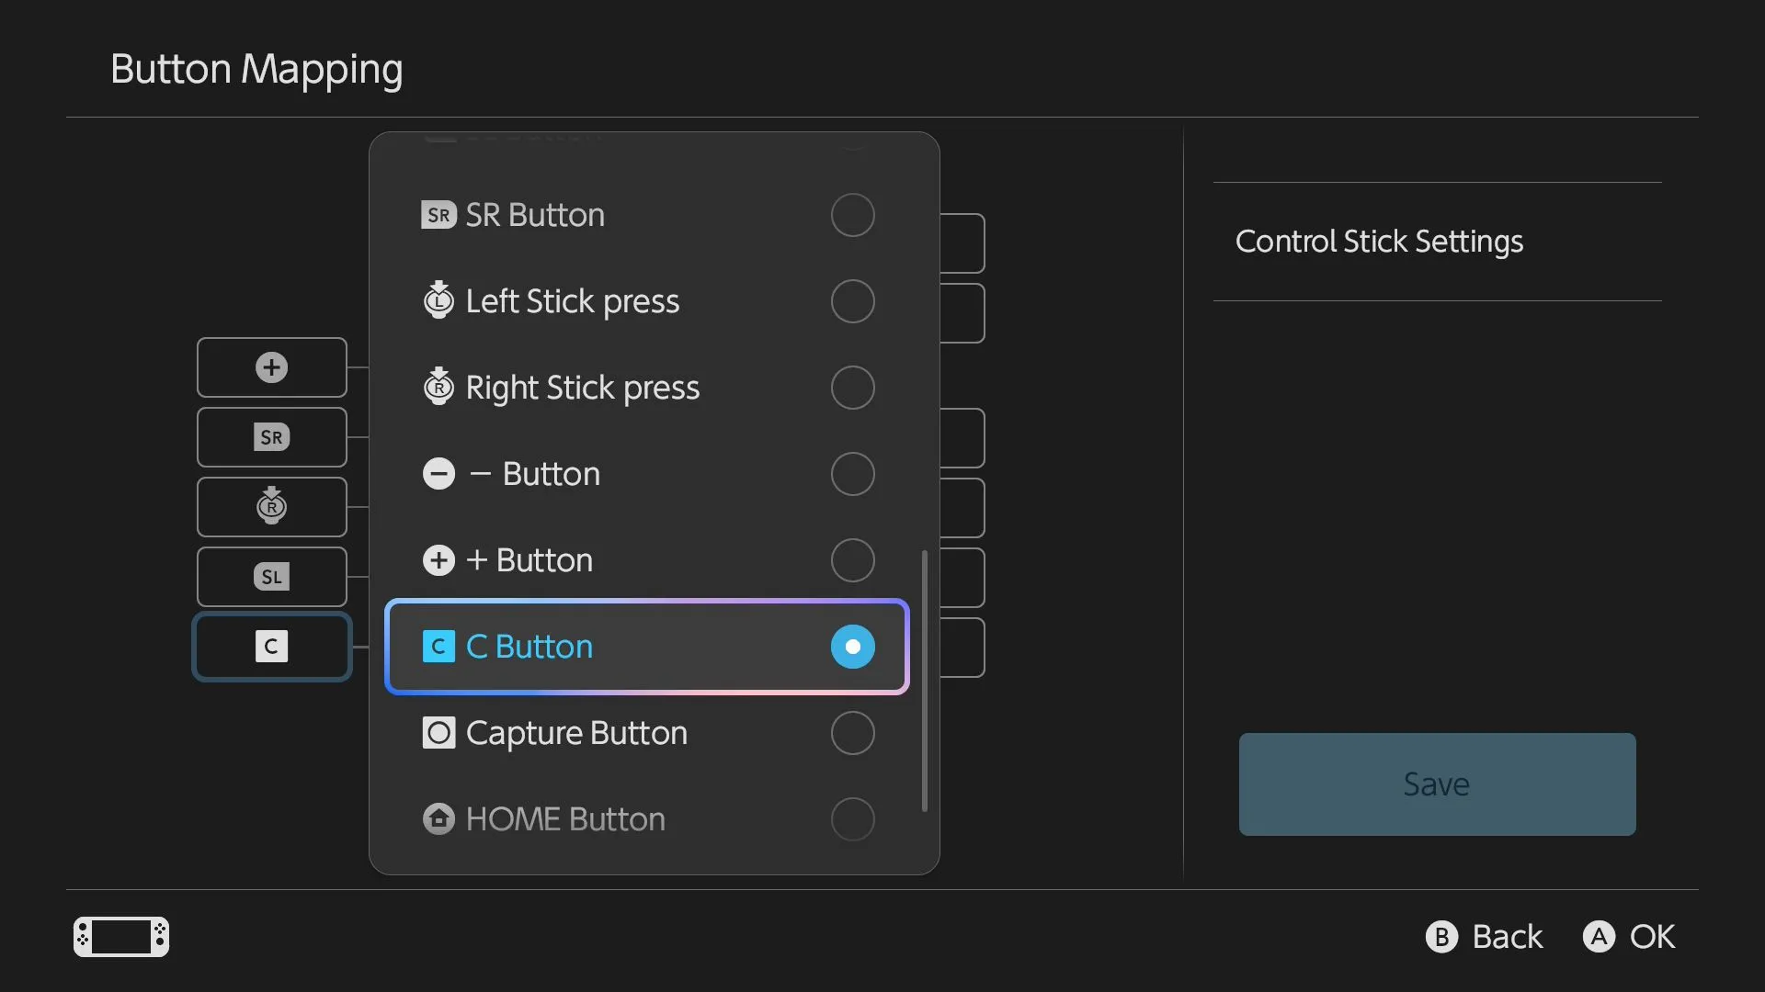Select the SL mapping slot on left
Image resolution: width=1765 pixels, height=992 pixels.
click(x=271, y=577)
